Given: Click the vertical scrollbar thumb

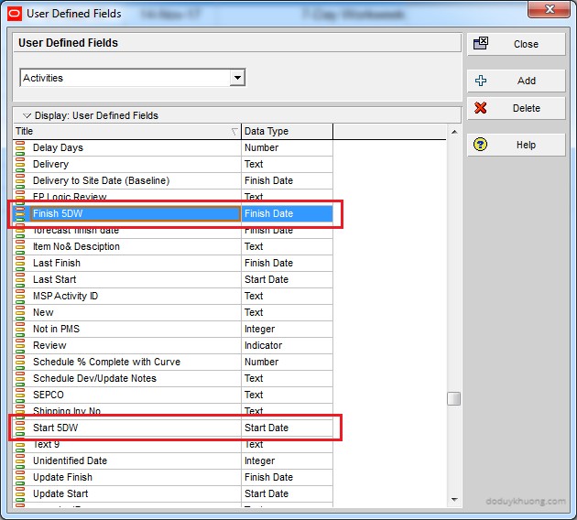Looking at the screenshot, I should coord(453,399).
